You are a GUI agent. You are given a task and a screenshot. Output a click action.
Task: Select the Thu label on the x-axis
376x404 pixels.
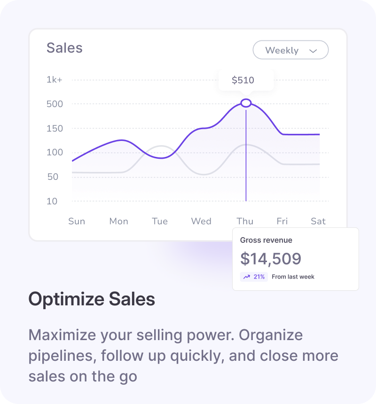[x=245, y=221]
